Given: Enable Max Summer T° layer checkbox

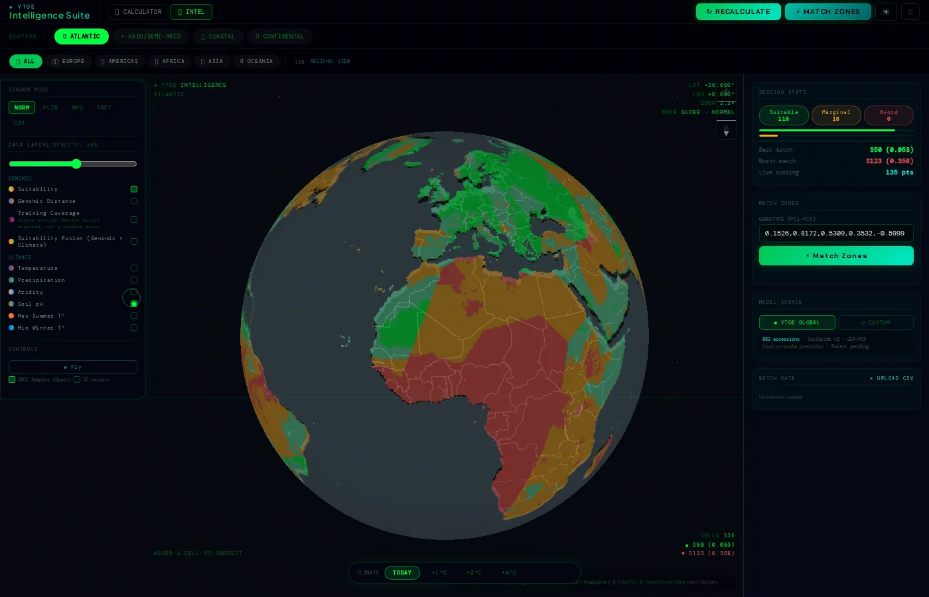Looking at the screenshot, I should click(x=134, y=316).
